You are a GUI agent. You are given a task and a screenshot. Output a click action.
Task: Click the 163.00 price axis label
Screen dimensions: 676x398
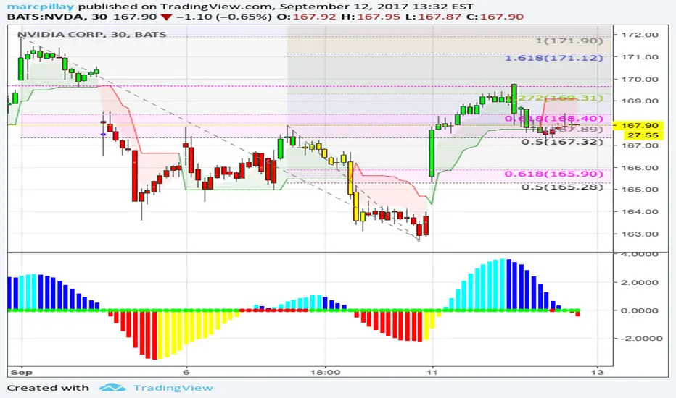(639, 234)
